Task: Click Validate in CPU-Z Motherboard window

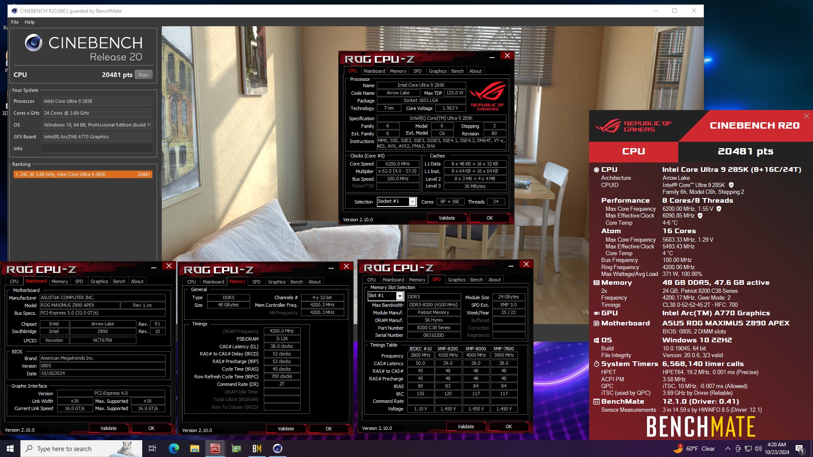Action: coord(108,428)
